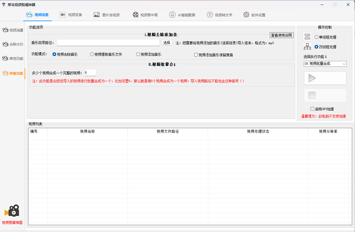
Task: Choose the 视频提取音乐文件 mode
Action: click(x=92, y=54)
